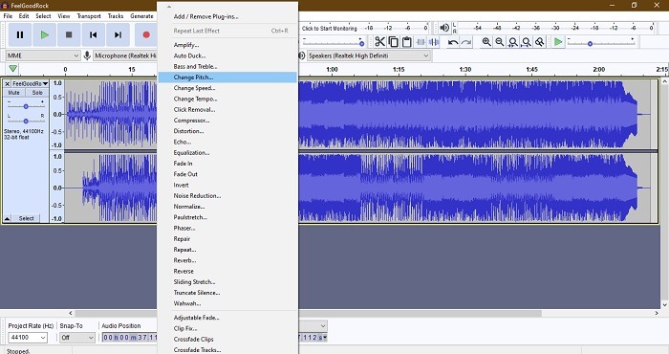Click the Silence audio selection icon
669x354 pixels.
(x=434, y=42)
